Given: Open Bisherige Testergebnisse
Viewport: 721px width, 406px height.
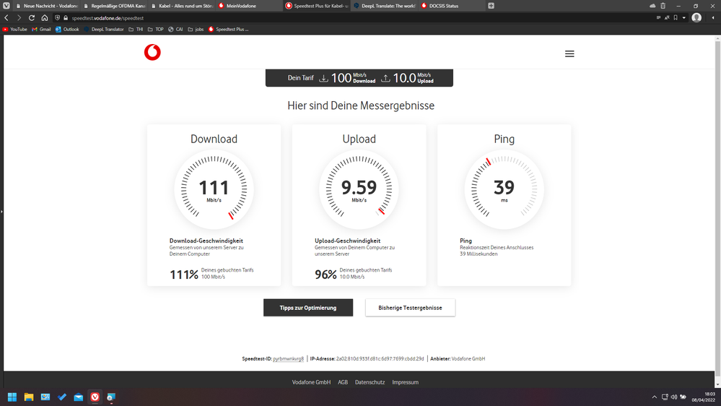Looking at the screenshot, I should pyautogui.click(x=410, y=308).
